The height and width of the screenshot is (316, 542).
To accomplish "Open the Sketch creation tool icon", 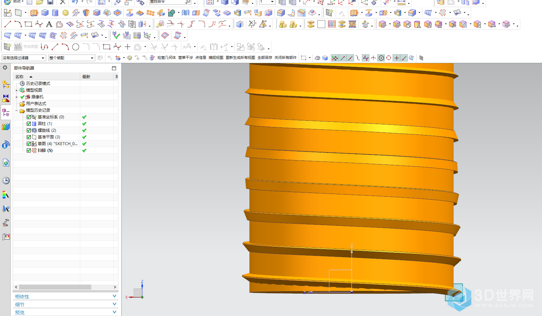I will point(7,13).
